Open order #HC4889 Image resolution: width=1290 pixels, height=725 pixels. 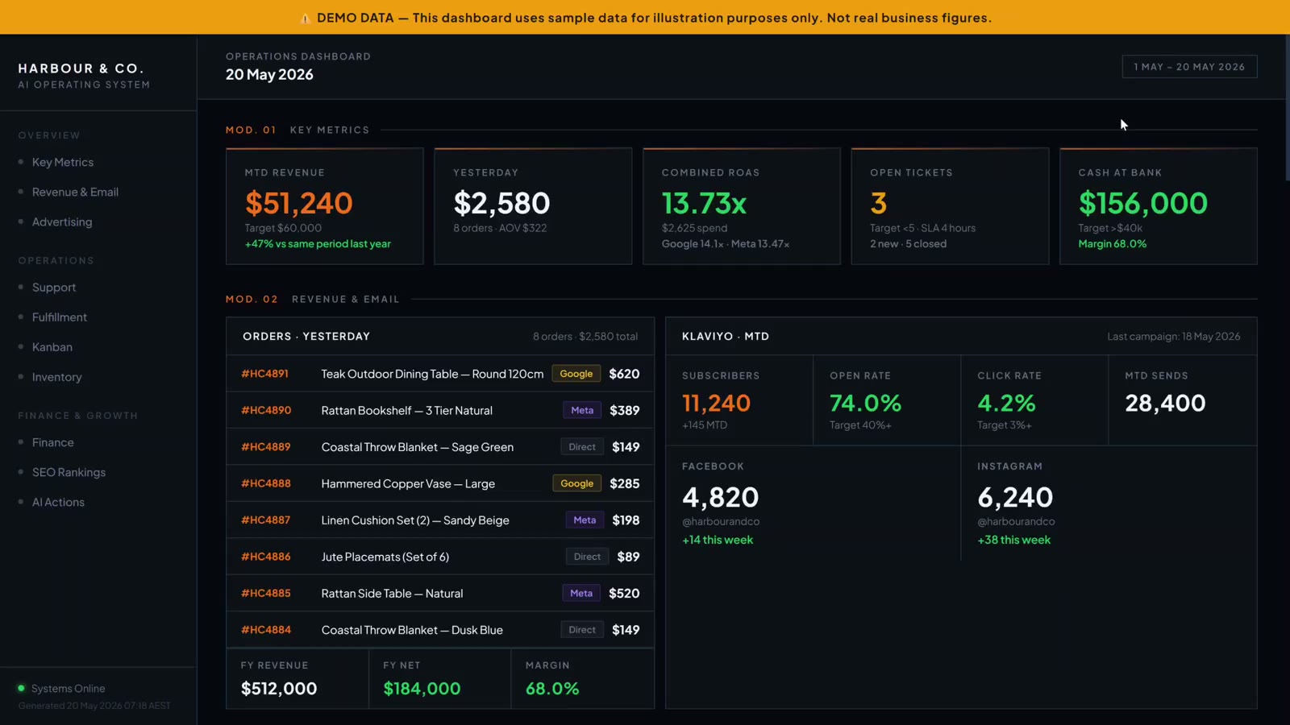(266, 447)
